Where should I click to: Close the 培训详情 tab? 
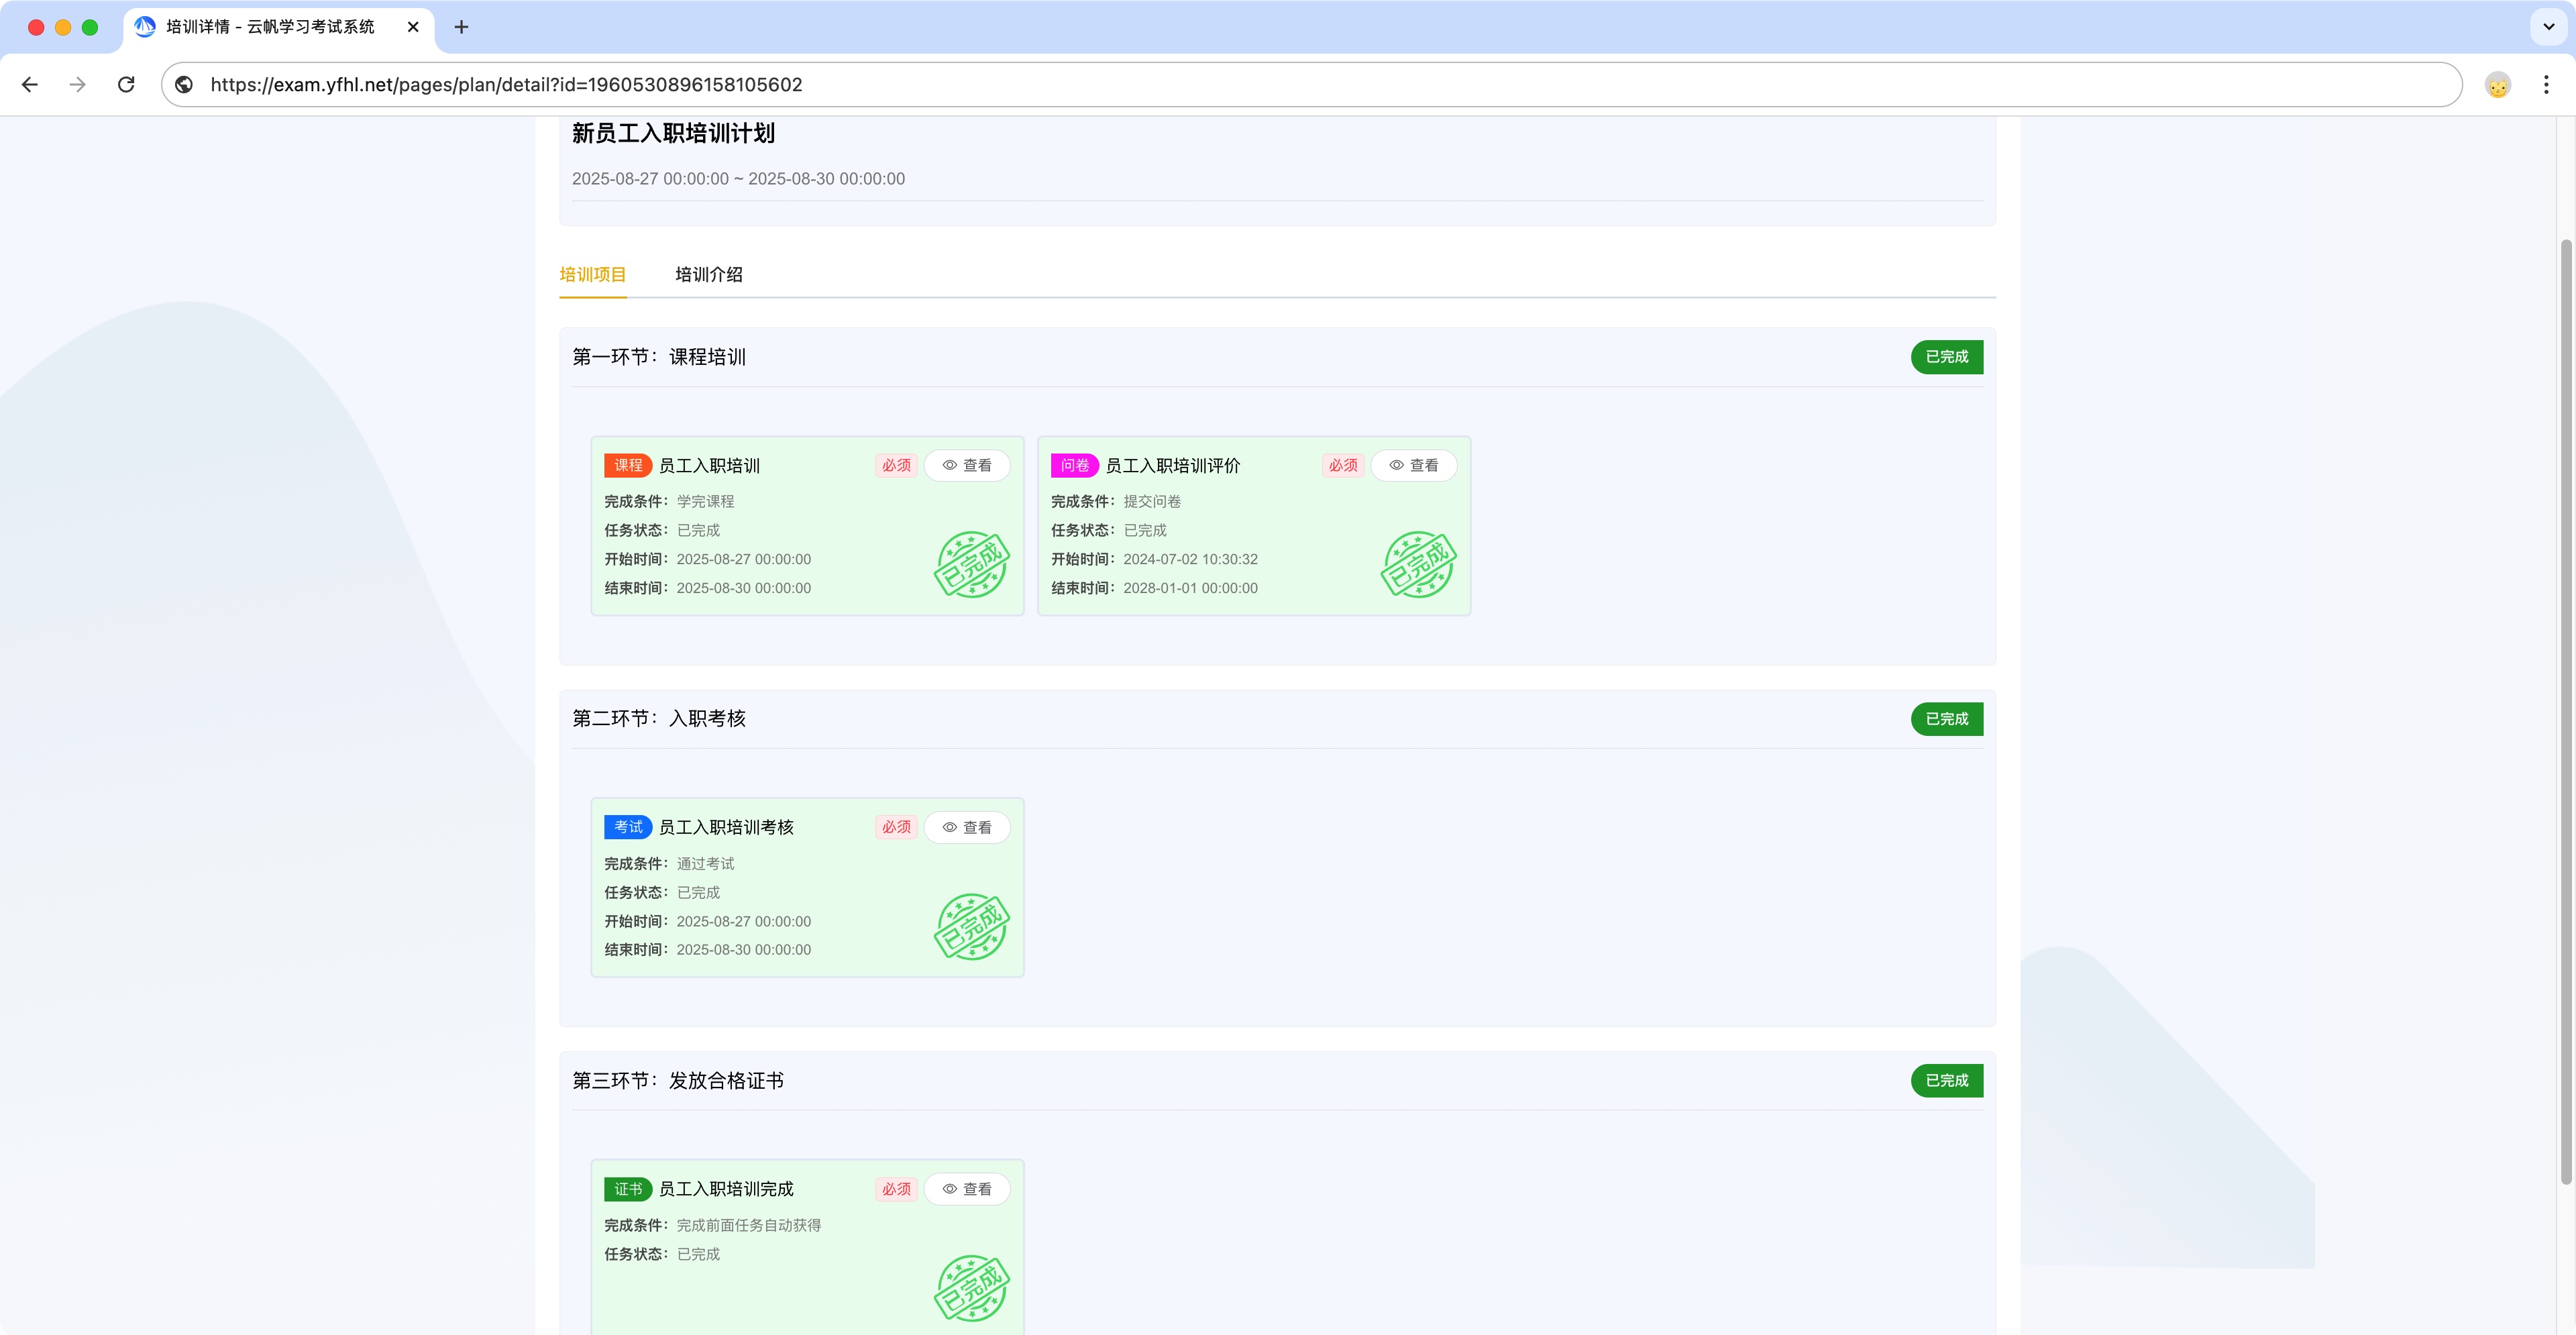(413, 27)
